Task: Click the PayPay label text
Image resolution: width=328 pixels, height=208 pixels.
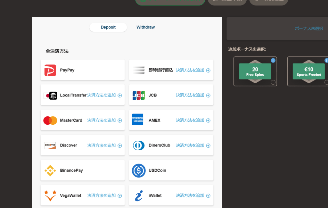Action: point(67,70)
